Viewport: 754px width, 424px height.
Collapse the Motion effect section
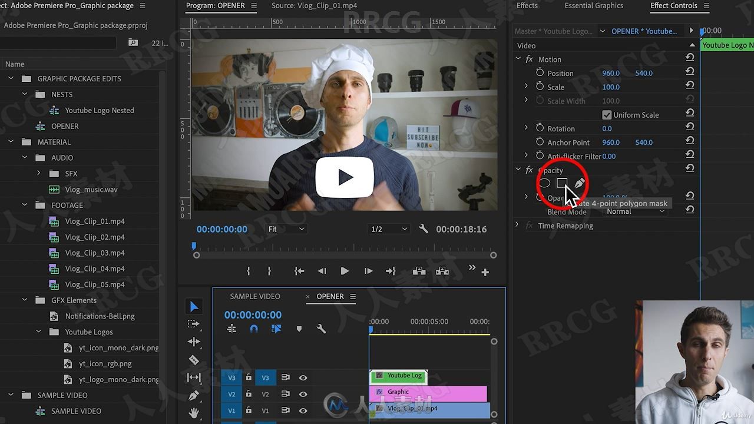click(518, 59)
